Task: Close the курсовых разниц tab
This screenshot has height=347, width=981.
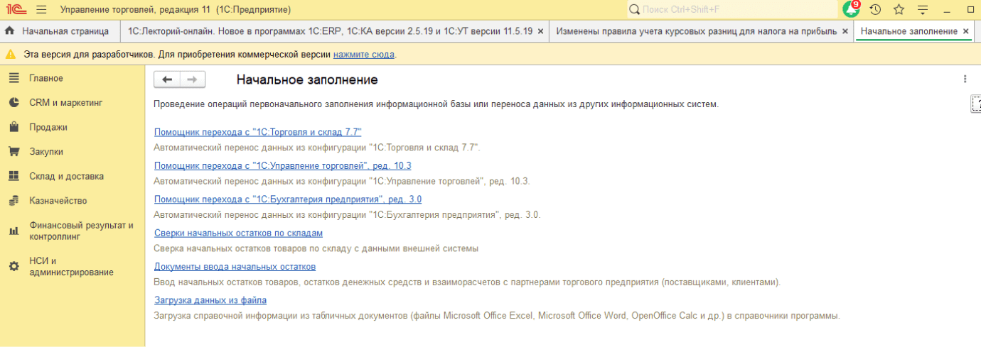Action: [x=845, y=31]
